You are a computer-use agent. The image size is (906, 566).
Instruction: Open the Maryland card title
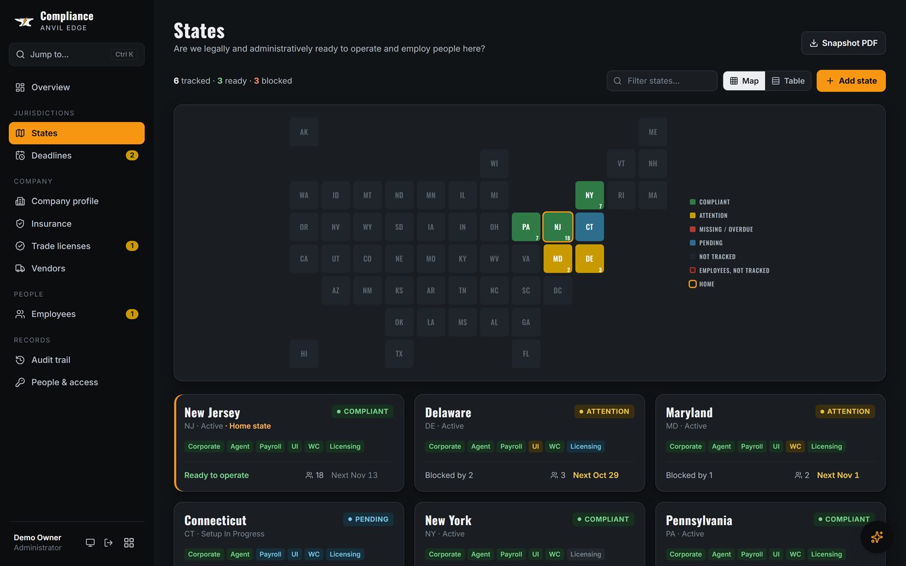[x=689, y=413]
